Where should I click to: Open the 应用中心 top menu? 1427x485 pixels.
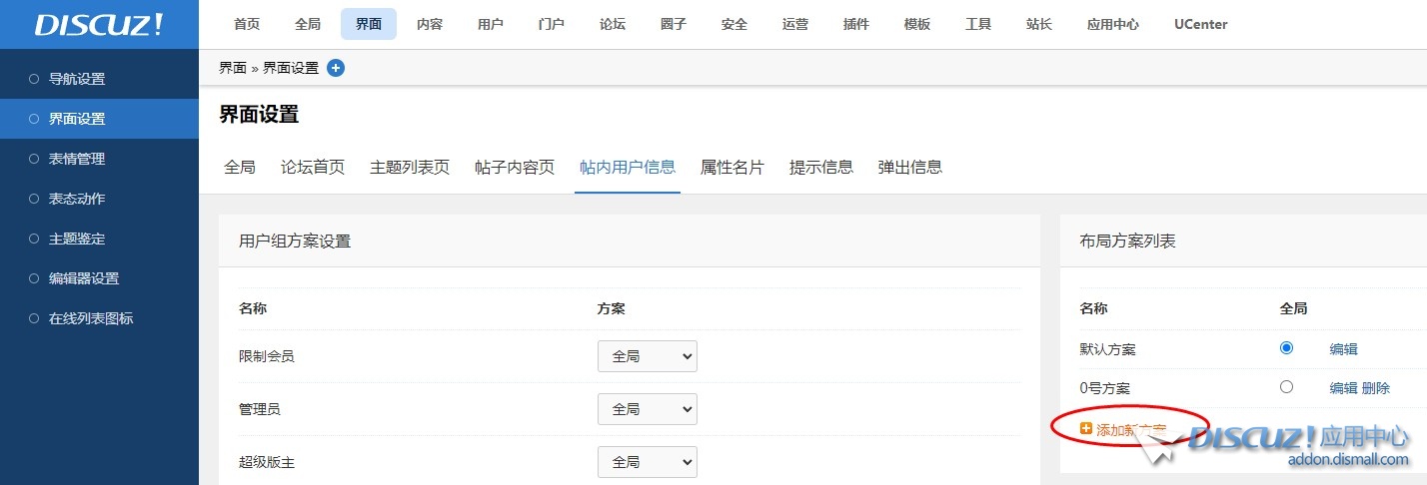tap(1112, 25)
